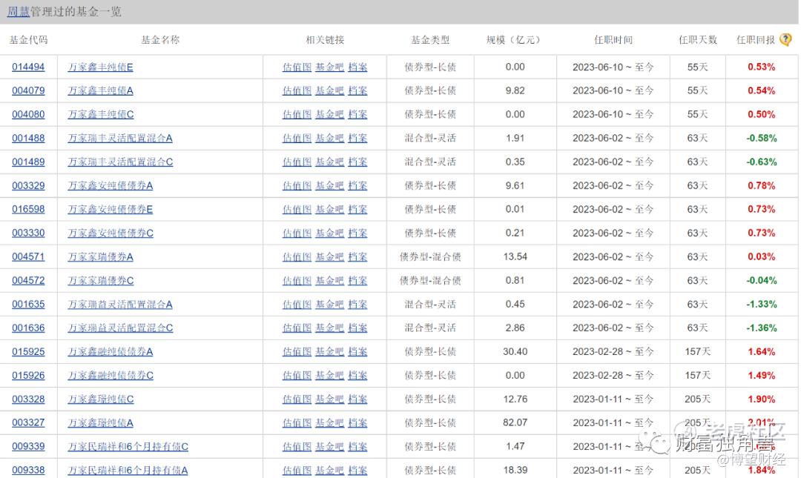801x478 pixels.
Task: Open 档案 for fund 014494
Action: point(357,67)
